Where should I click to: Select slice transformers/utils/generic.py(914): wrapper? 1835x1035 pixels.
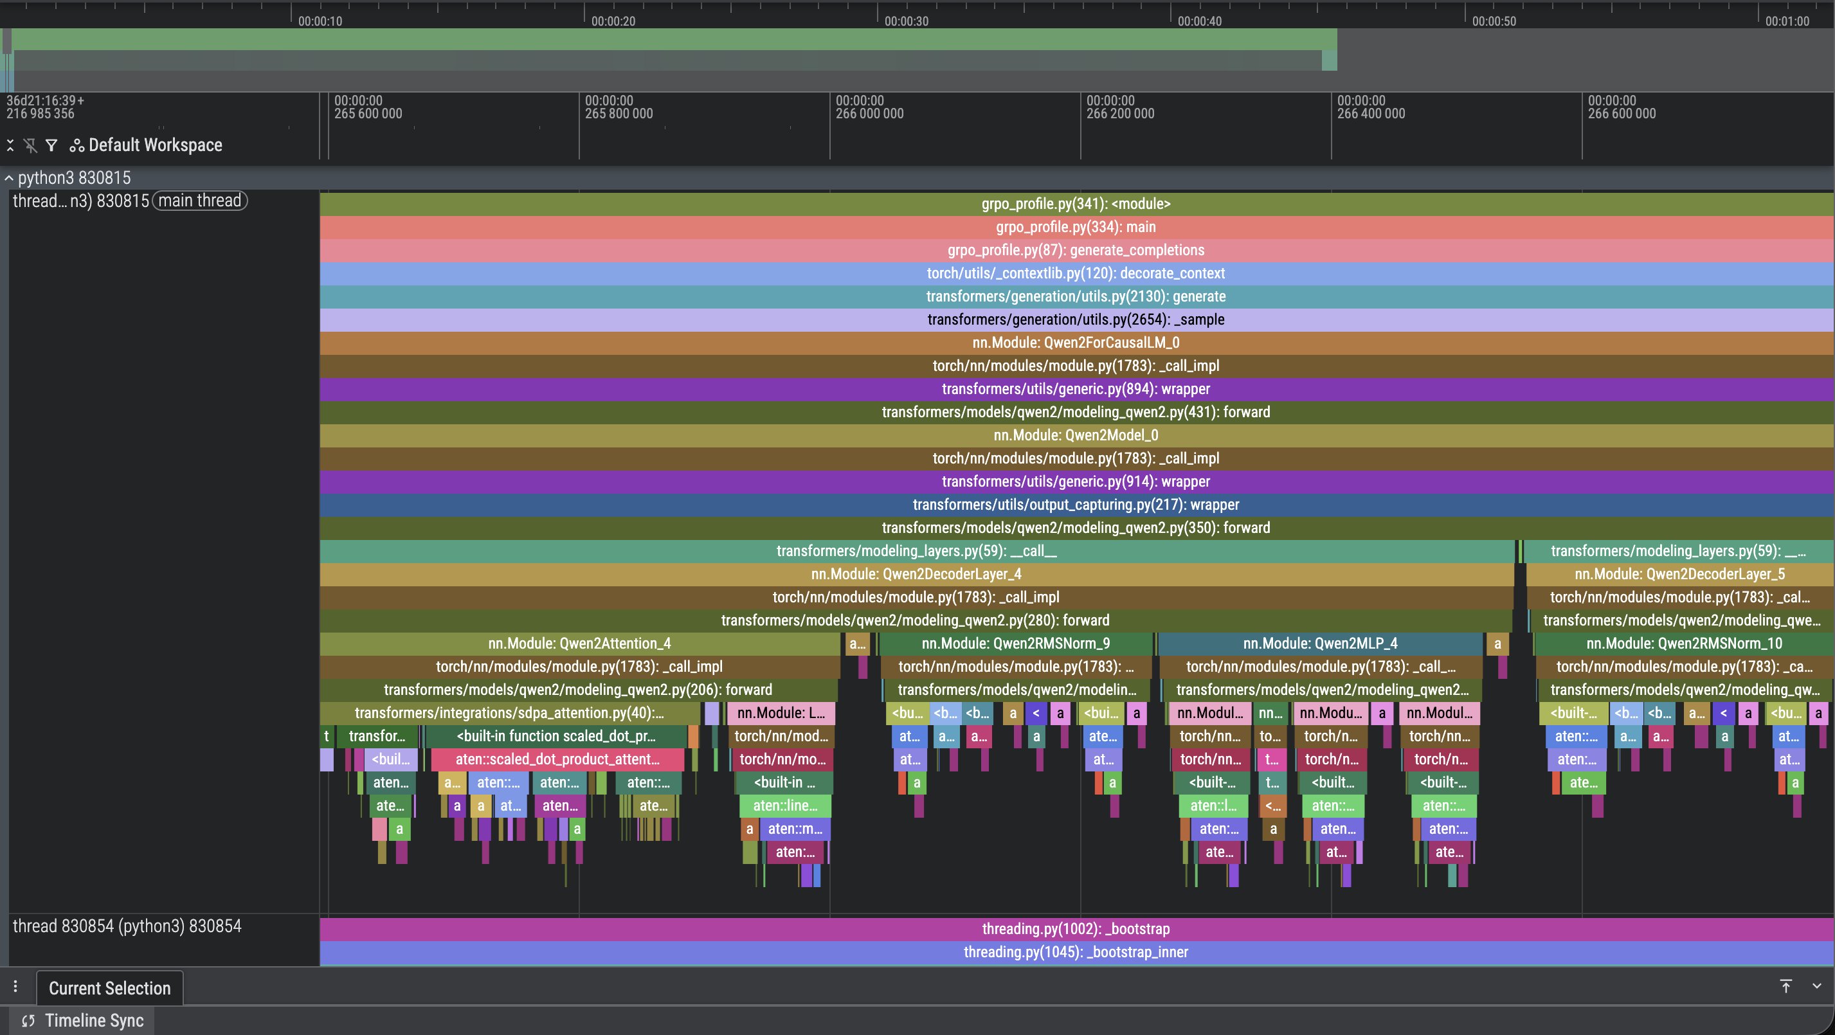pos(1076,482)
